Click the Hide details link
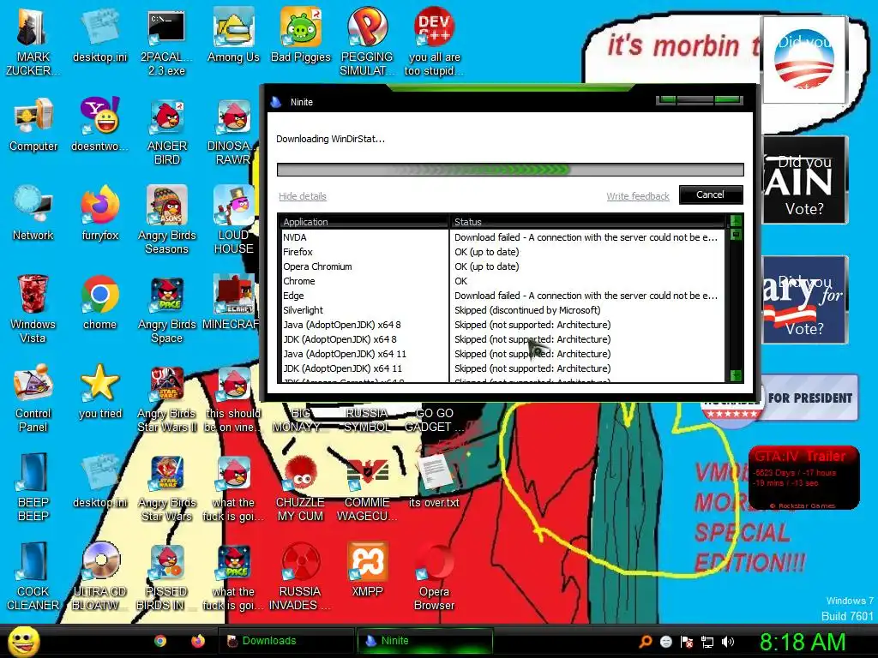Viewport: 878px width, 658px height. [x=303, y=196]
